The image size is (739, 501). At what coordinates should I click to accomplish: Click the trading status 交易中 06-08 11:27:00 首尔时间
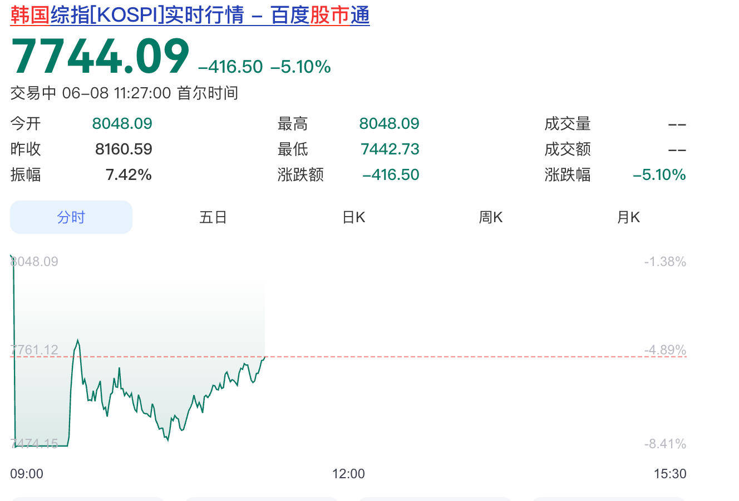(124, 93)
